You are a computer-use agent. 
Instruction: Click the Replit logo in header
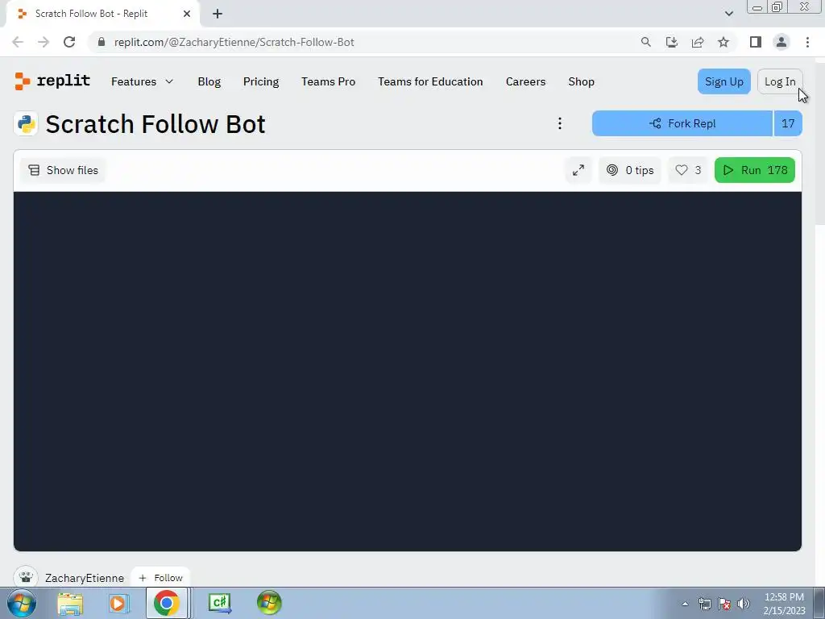point(52,81)
